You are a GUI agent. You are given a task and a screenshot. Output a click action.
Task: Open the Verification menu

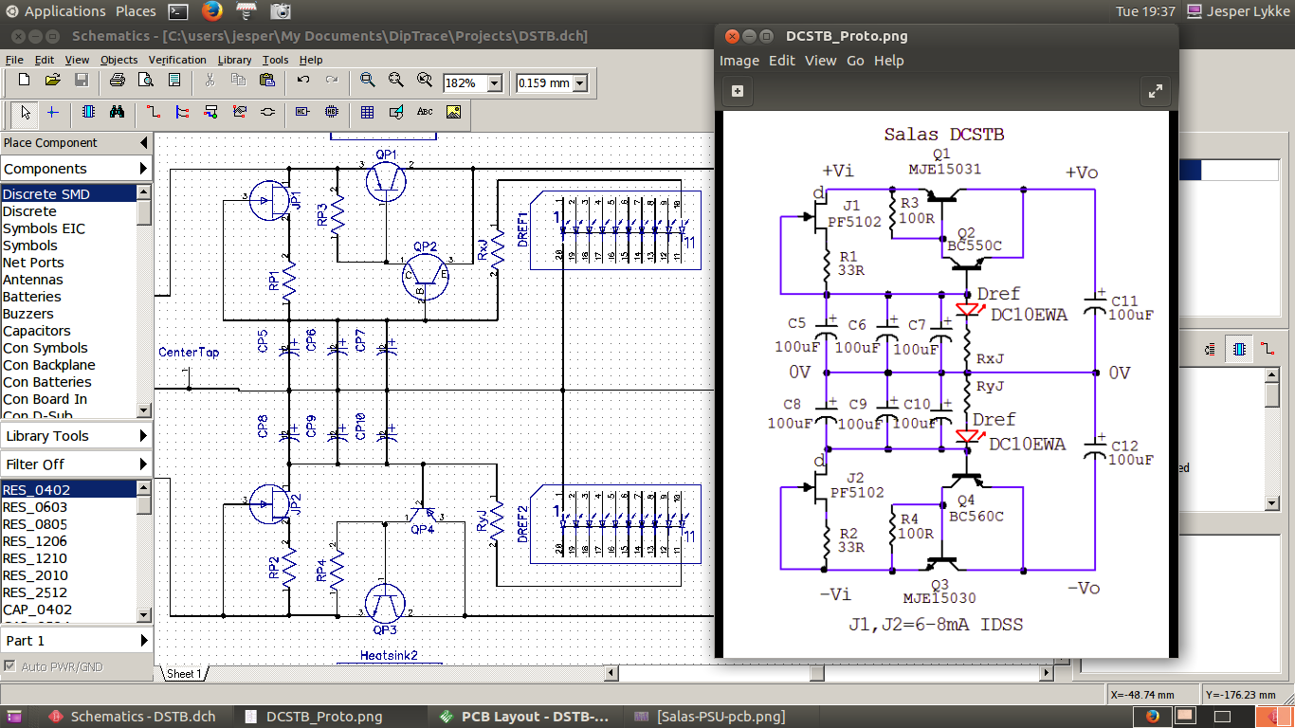click(177, 60)
